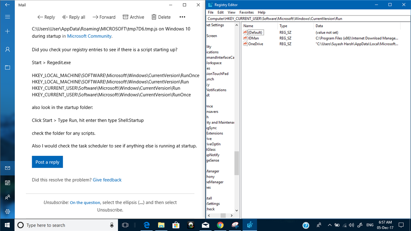411x231 pixels.
Task: Open Mail settings gear icon
Action: [x=7, y=212]
